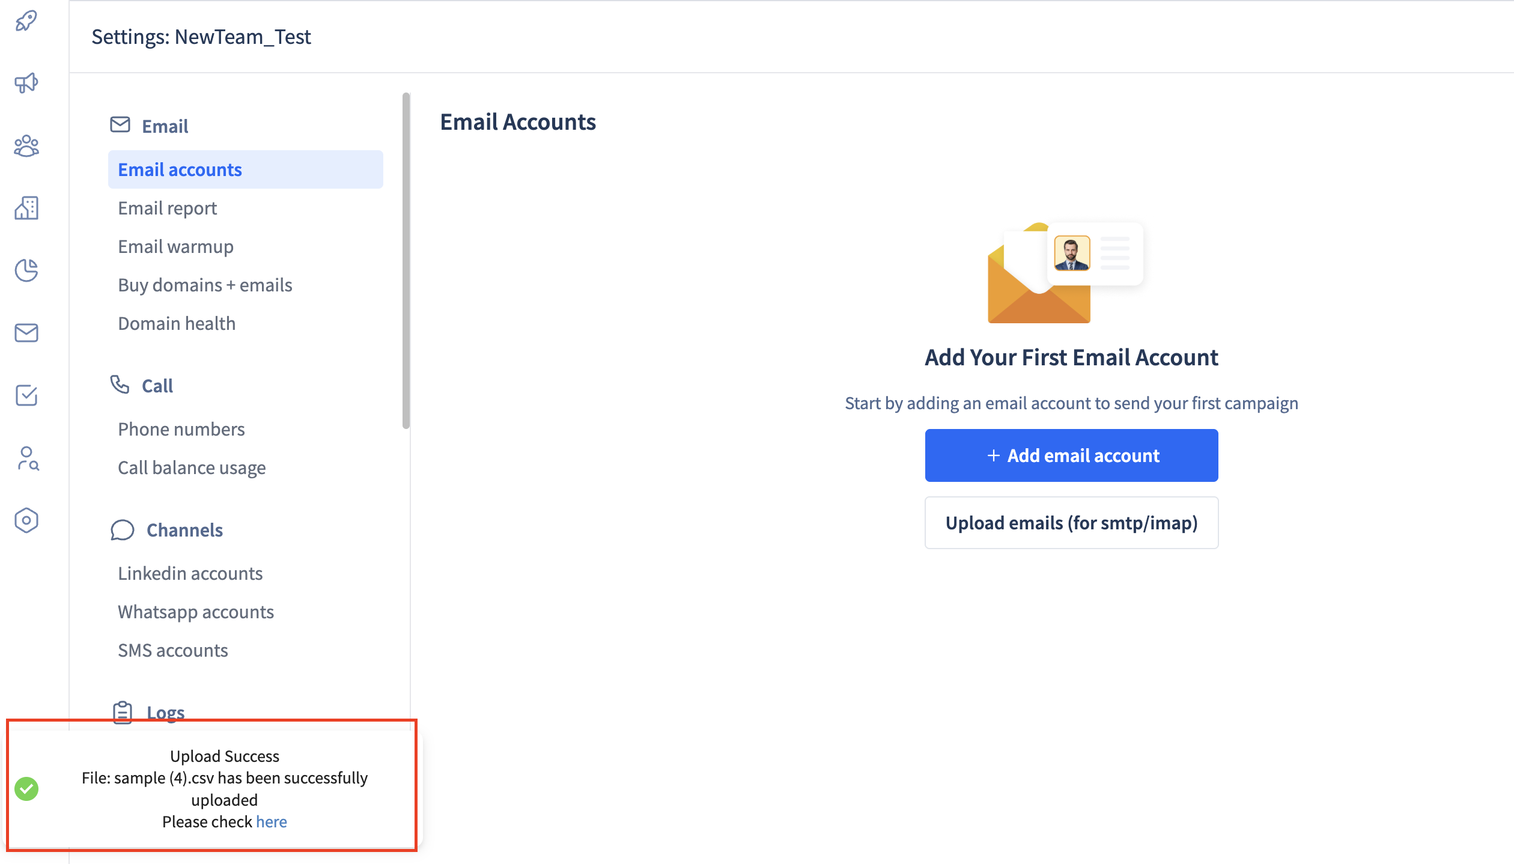Click the envelope inbox icon in sidebar
The width and height of the screenshot is (1514, 864).
[26, 332]
